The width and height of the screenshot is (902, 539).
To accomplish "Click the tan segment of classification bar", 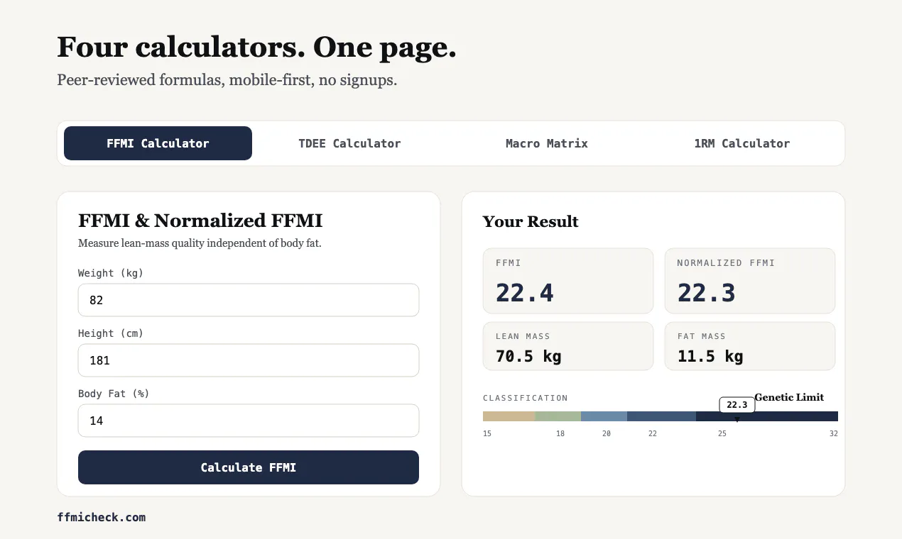I will [509, 416].
